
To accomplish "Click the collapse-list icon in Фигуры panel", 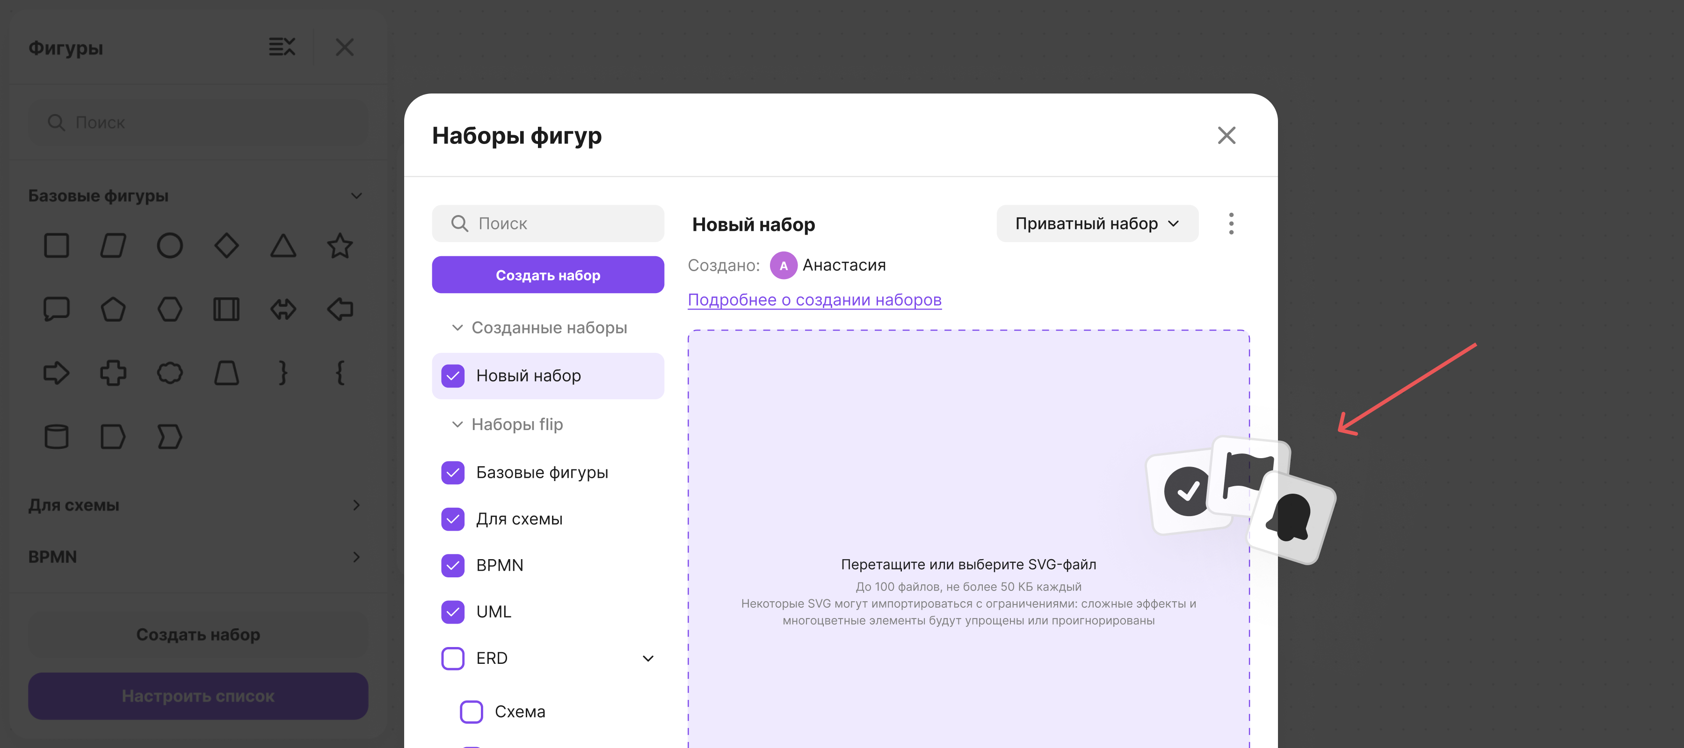I will 283,47.
